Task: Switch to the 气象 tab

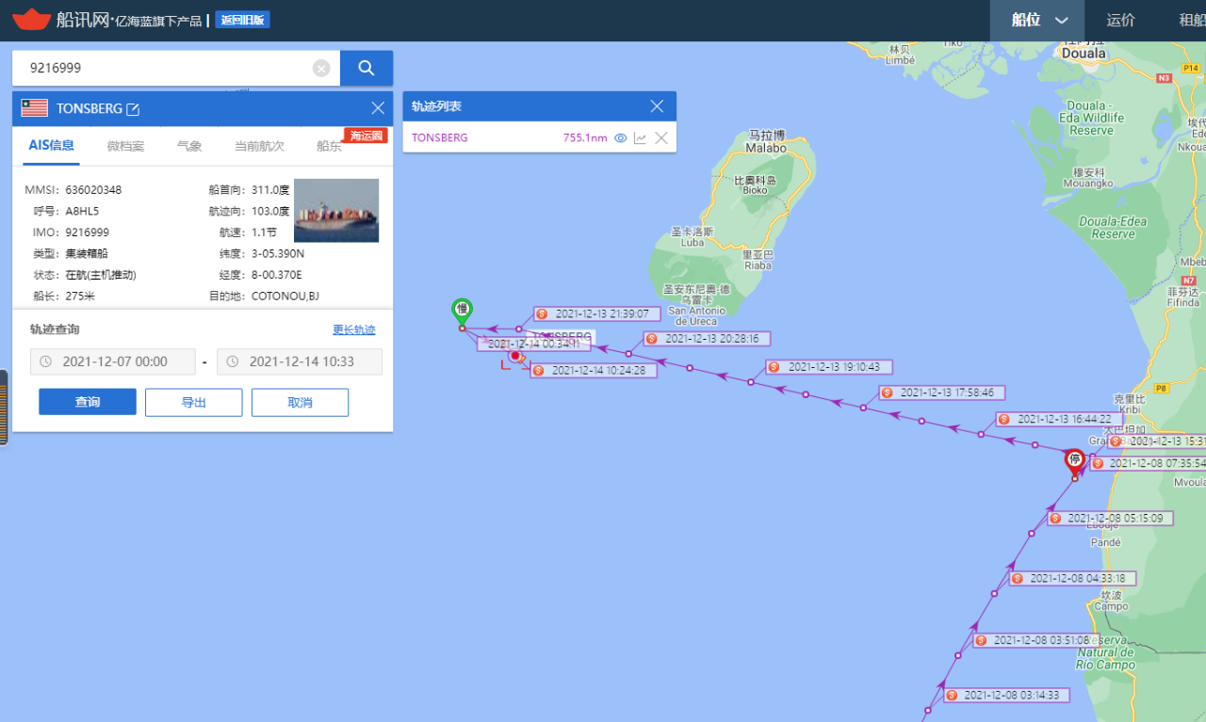Action: pos(189,146)
